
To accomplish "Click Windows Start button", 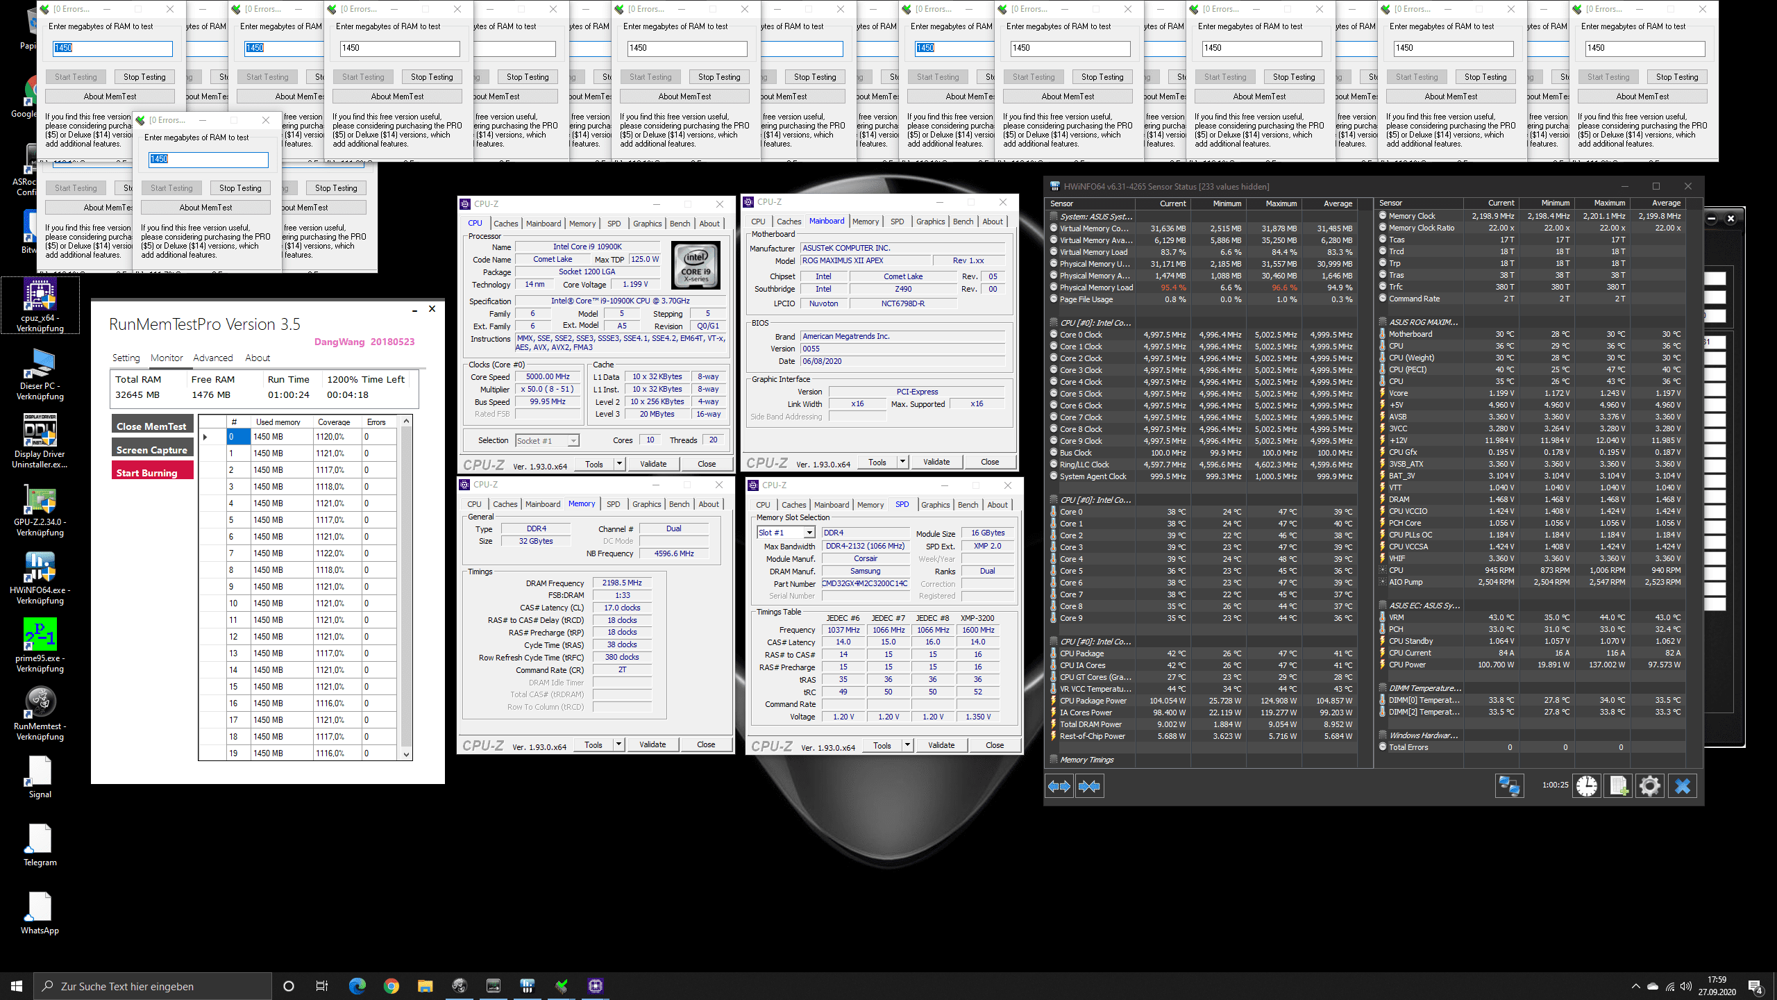I will click(17, 986).
